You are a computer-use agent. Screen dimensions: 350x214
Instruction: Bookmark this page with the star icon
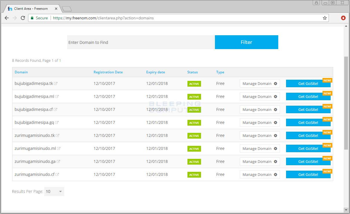(325, 18)
